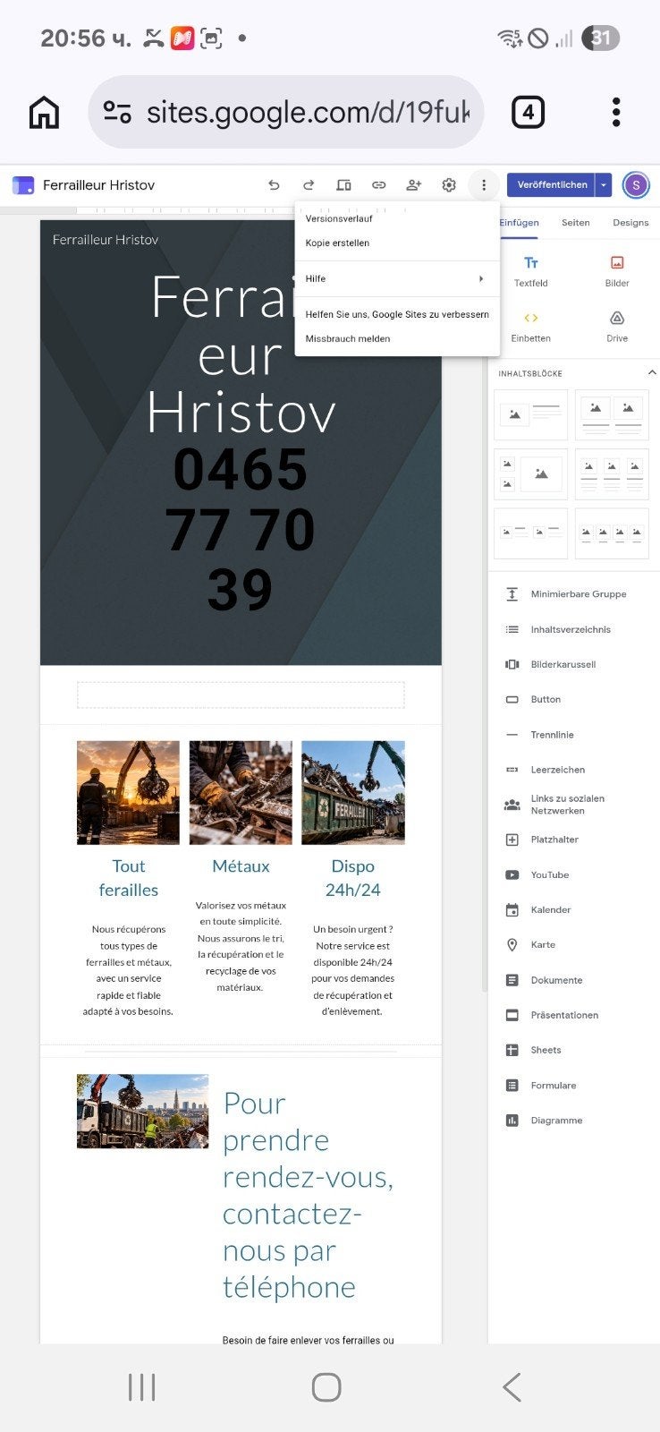Insert Dokumente from the list
Image resolution: width=660 pixels, height=1432 pixels.
574,980
